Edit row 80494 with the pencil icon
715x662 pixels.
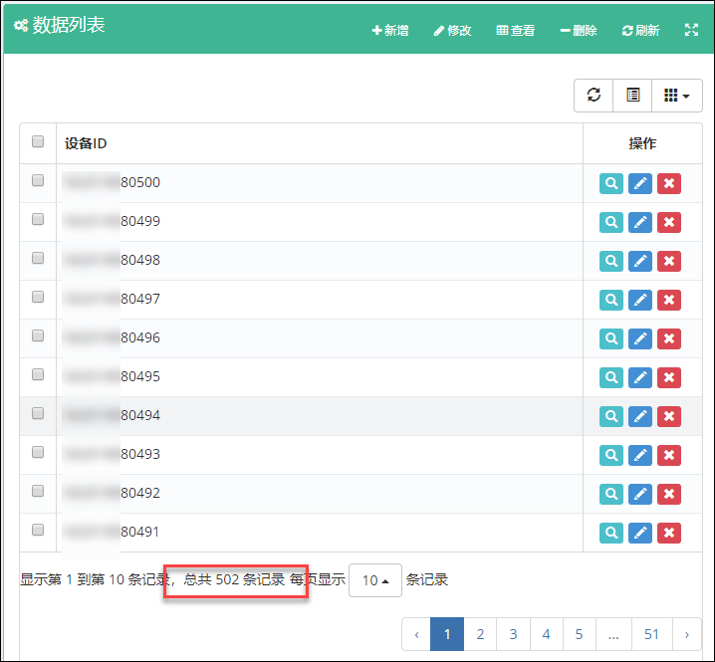pos(640,416)
